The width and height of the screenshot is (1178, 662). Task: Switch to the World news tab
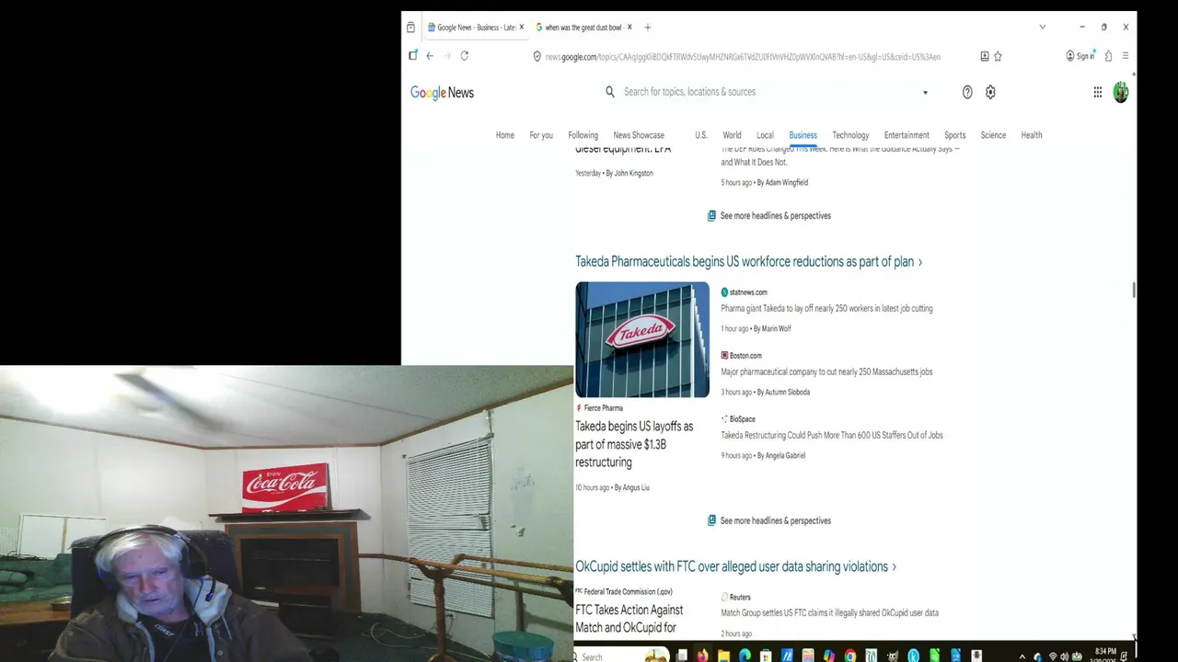732,135
